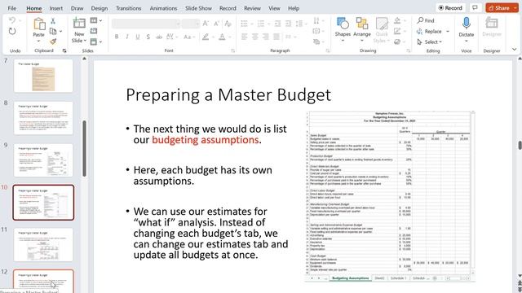
Task: Toggle text Shadow formatting
Action: tap(148, 37)
